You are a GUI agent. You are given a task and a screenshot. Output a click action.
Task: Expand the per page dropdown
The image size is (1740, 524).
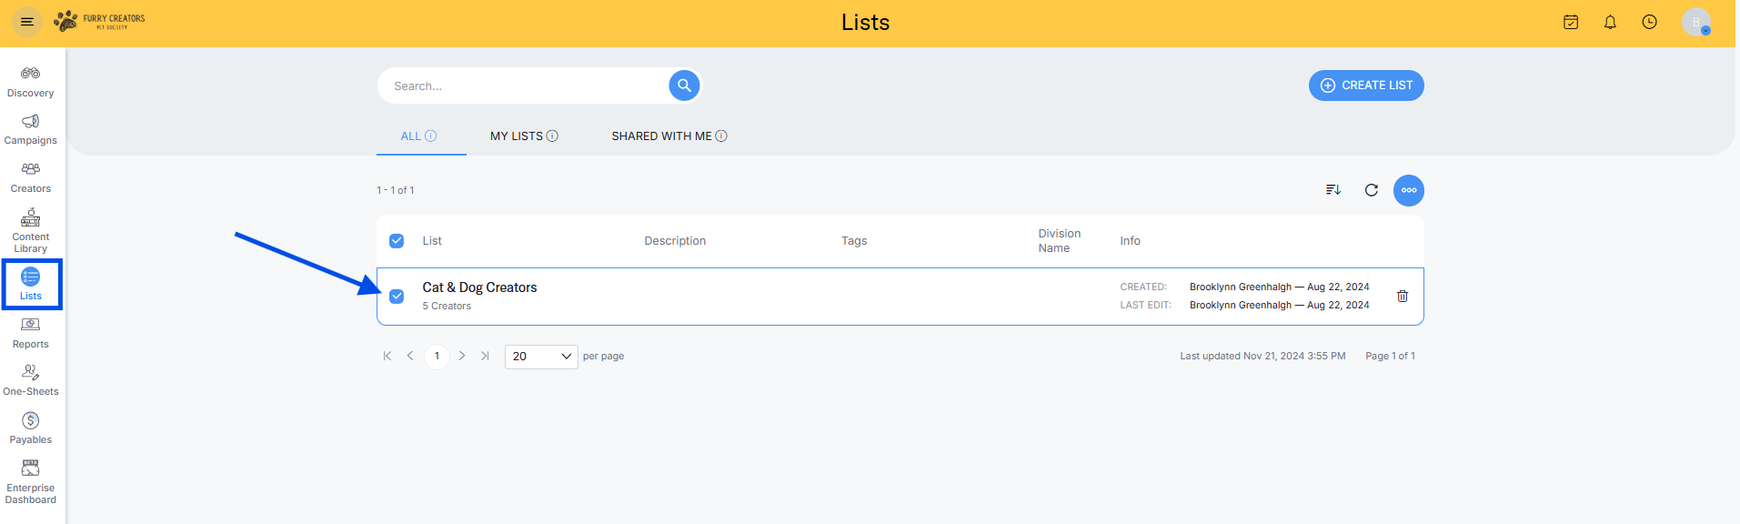click(541, 357)
